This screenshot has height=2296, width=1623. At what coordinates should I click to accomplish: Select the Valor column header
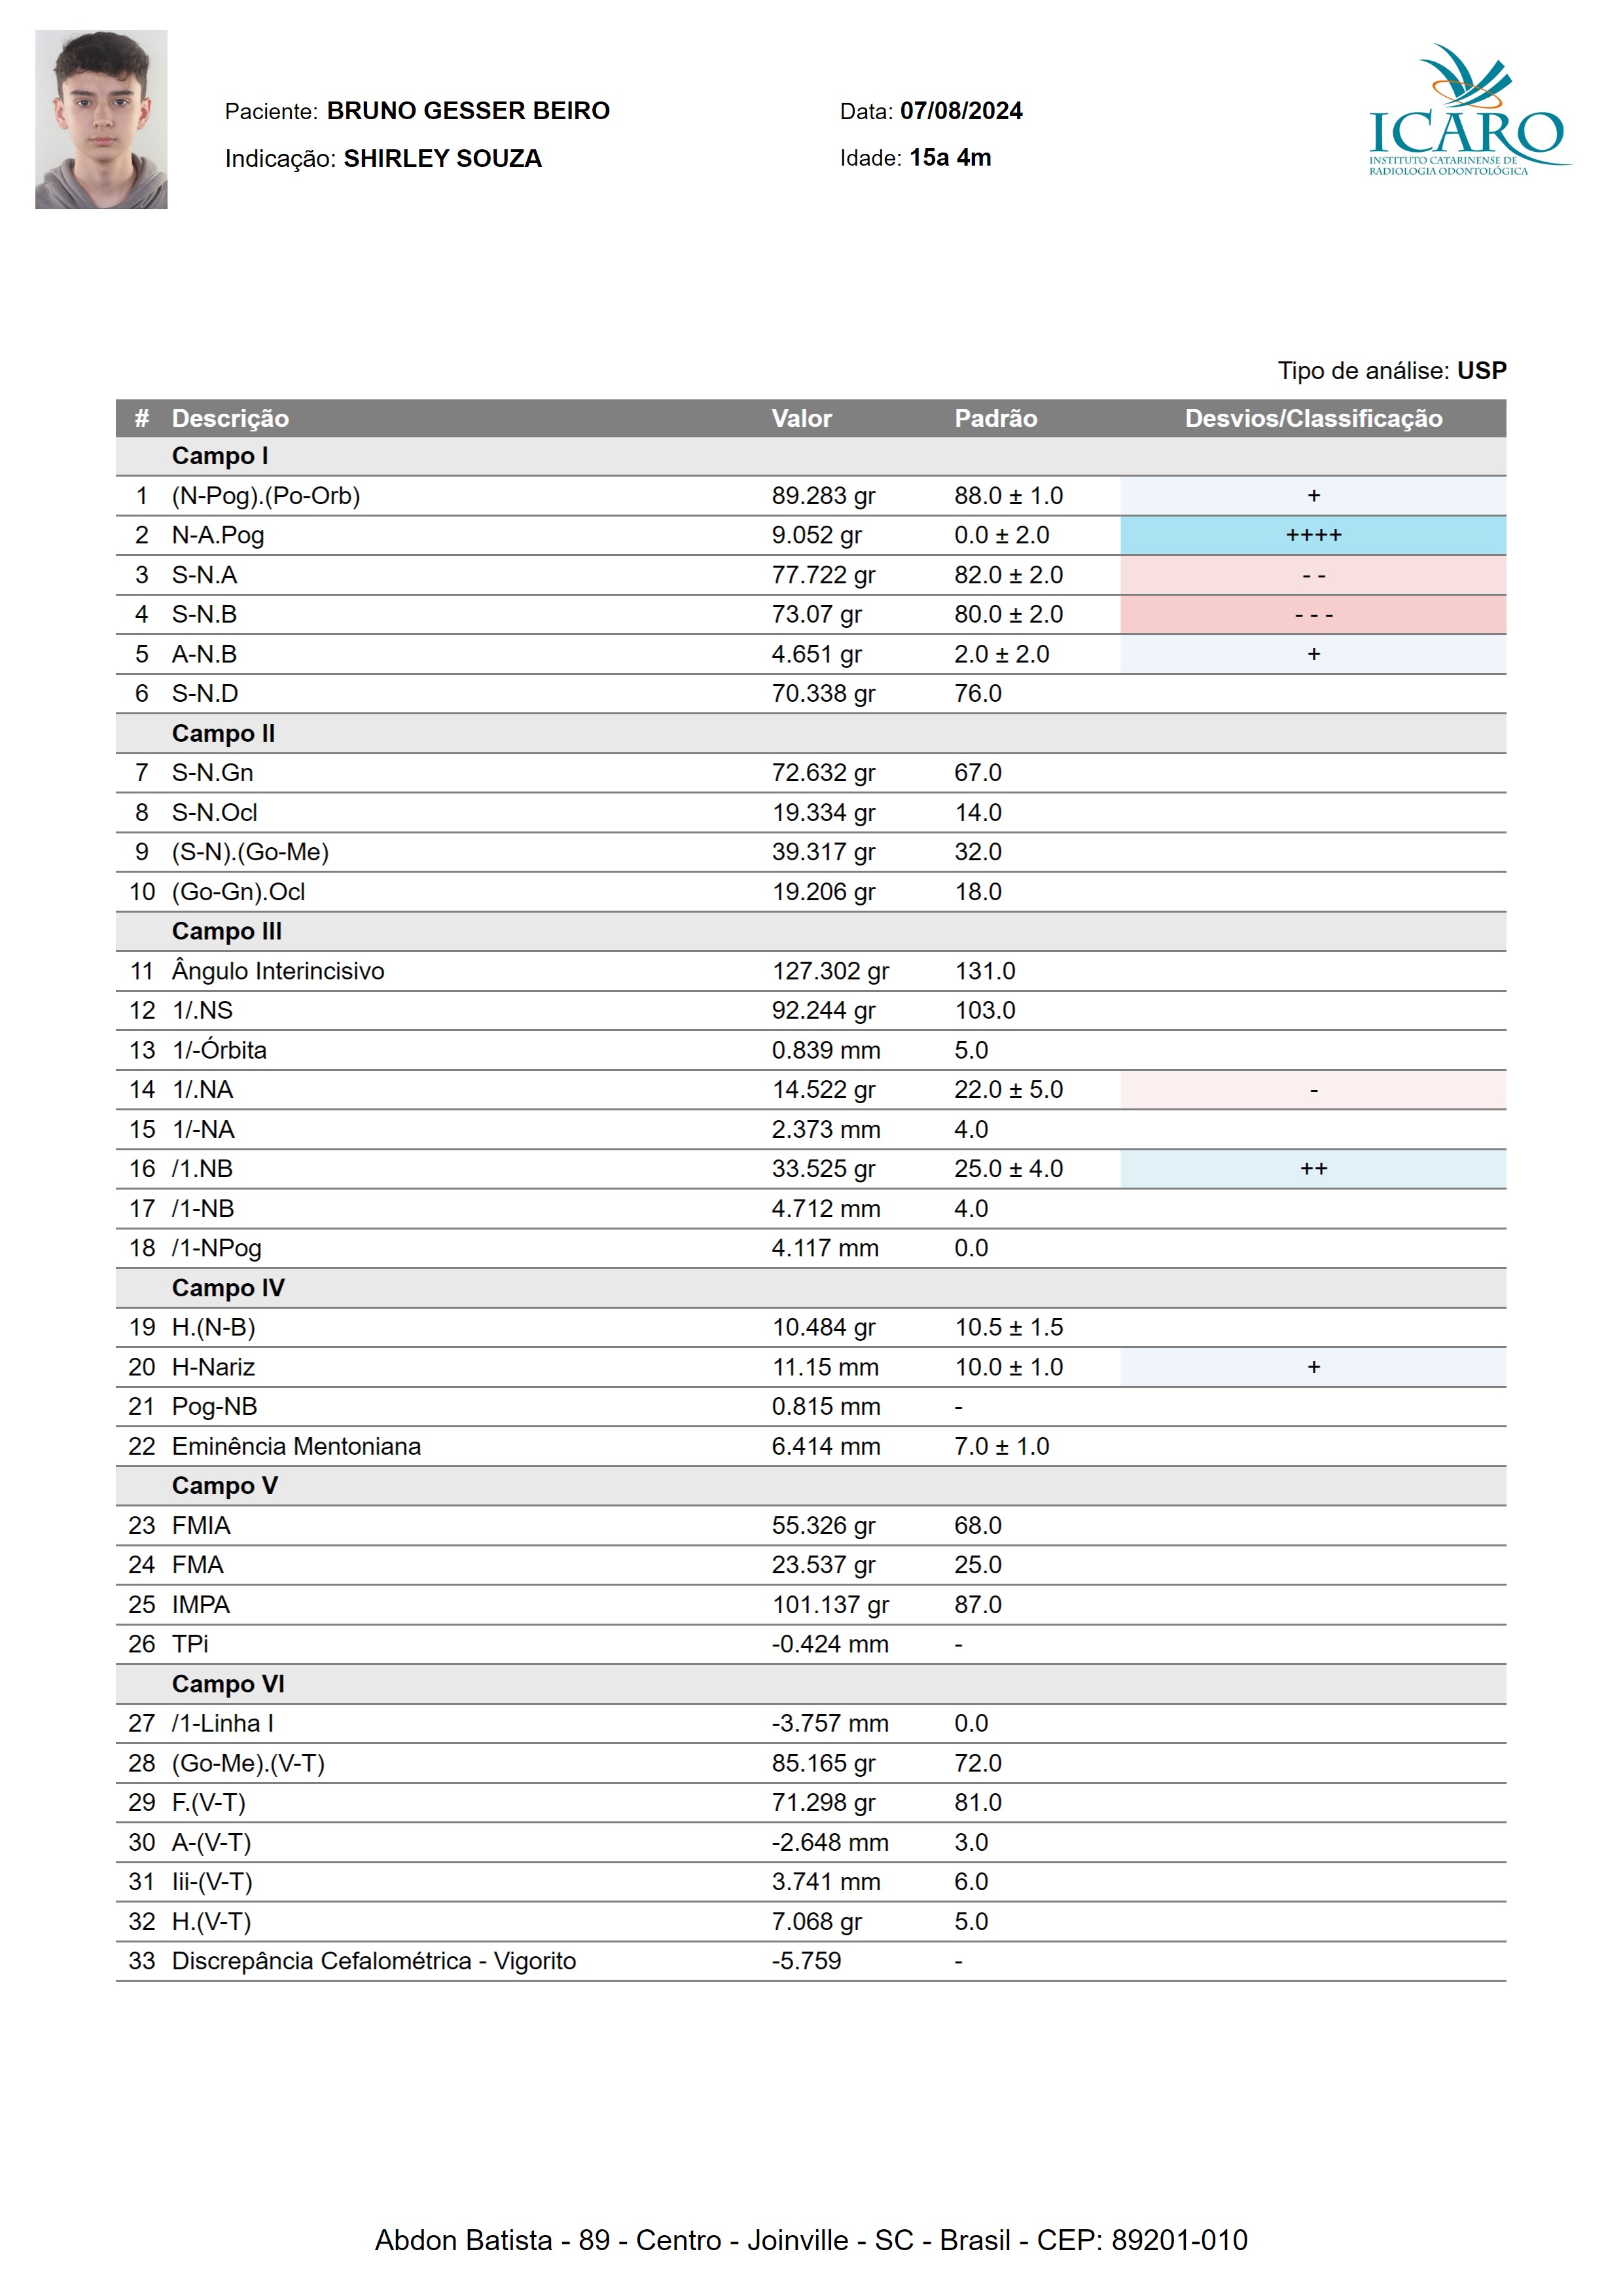point(800,418)
